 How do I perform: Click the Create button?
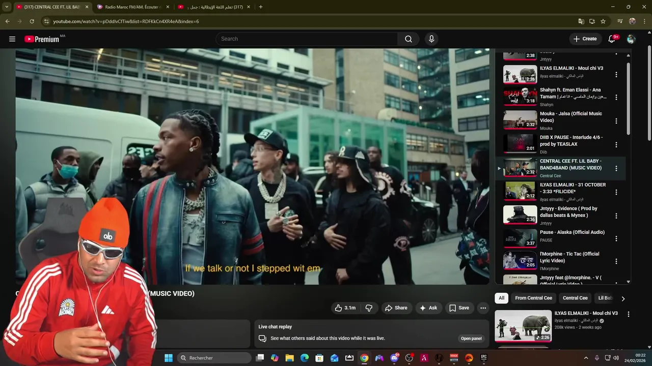point(585,39)
